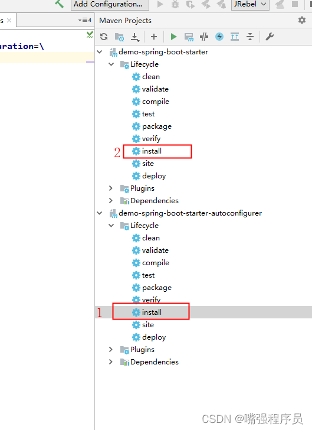The width and height of the screenshot is (312, 430).
Task: Expand Dependencies under demo-spring-boot-starter-autoconfigurer
Action: [111, 361]
